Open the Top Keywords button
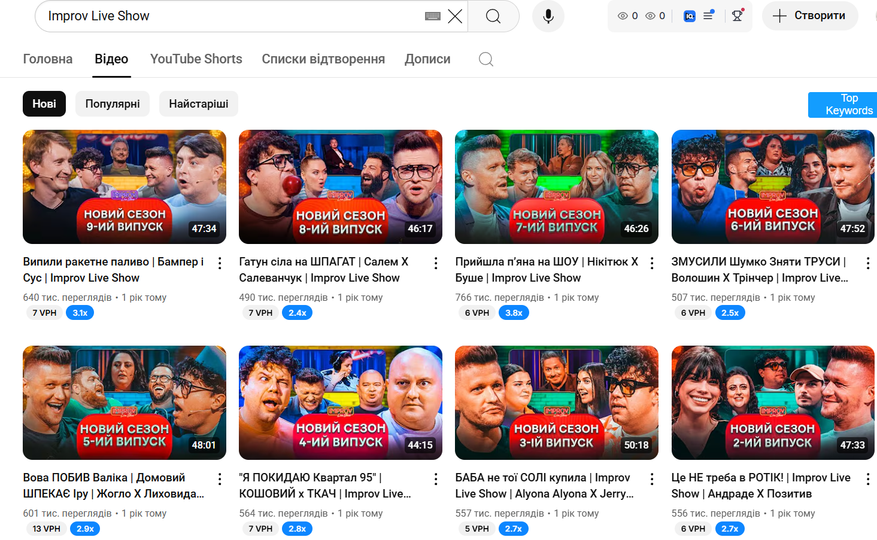Image resolution: width=877 pixels, height=540 pixels. pyautogui.click(x=843, y=105)
